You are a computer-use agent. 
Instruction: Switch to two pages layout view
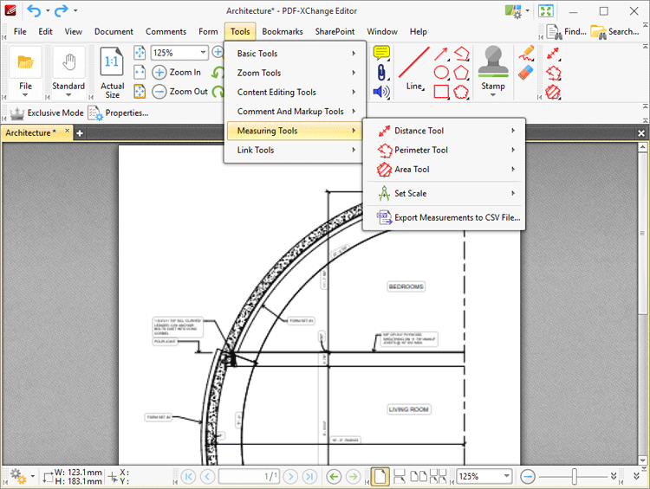pyautogui.click(x=419, y=477)
